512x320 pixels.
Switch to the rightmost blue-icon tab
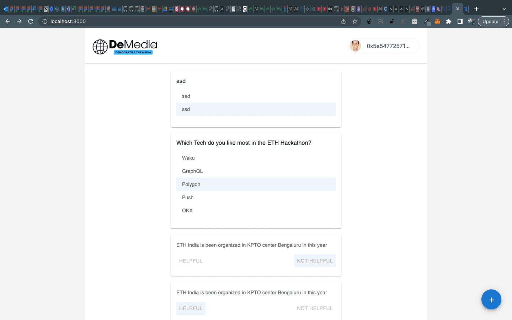pos(466,9)
